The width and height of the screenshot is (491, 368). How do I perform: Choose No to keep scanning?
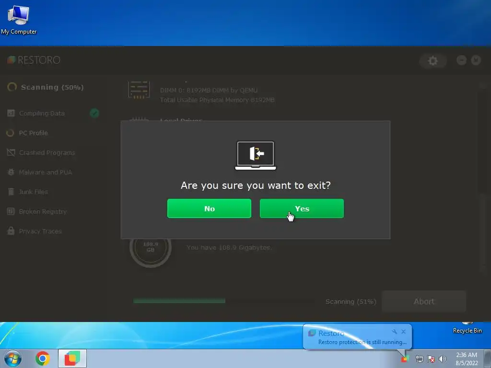209,208
